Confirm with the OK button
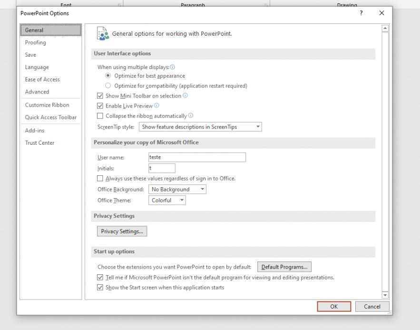The image size is (420, 330). click(x=334, y=307)
